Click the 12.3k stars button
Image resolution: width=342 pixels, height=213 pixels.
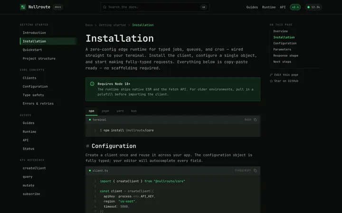click(x=313, y=7)
